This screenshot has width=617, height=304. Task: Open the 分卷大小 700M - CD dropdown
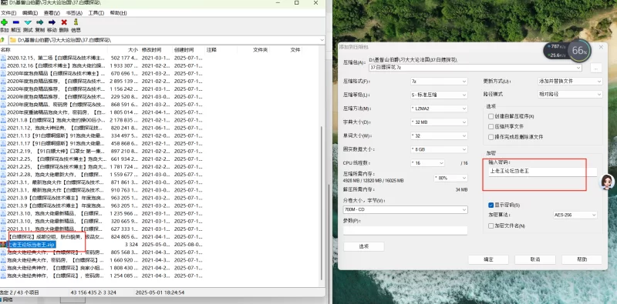coord(406,210)
